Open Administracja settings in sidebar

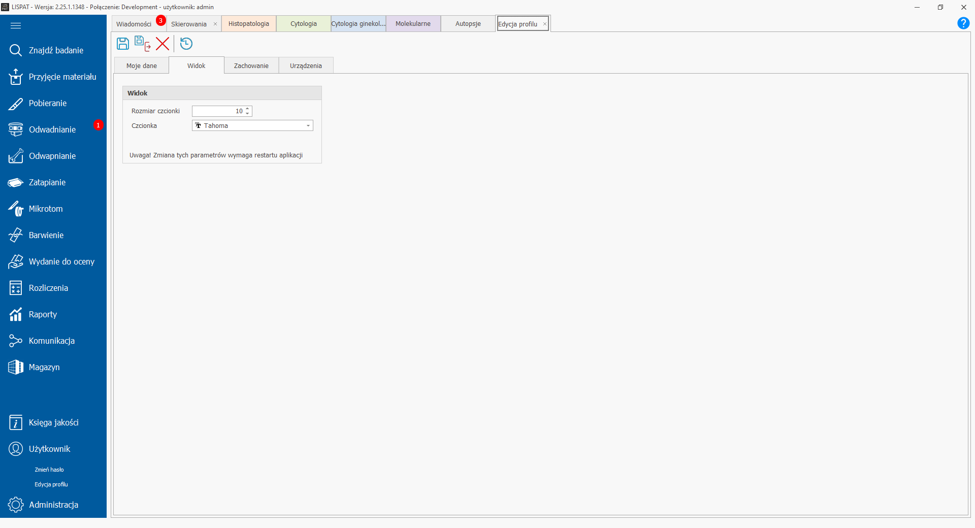[53, 505]
